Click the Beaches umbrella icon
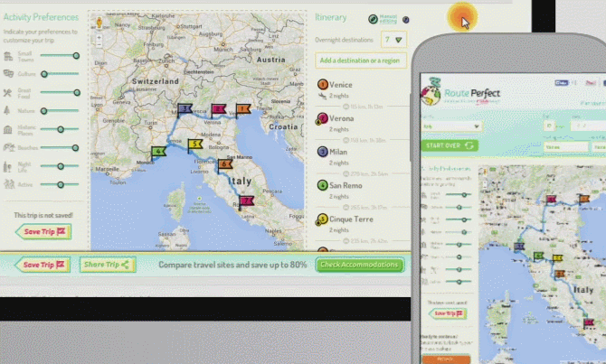This screenshot has width=606, height=364. pyautogui.click(x=8, y=147)
